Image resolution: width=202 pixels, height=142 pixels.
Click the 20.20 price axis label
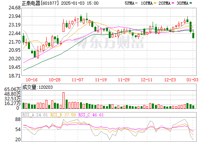coord(14,59)
